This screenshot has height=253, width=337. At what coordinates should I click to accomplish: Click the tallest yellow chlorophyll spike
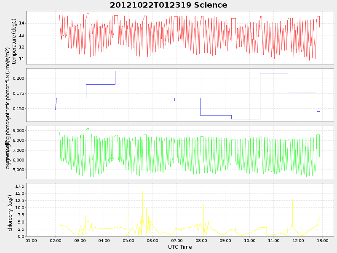[x=239, y=211]
